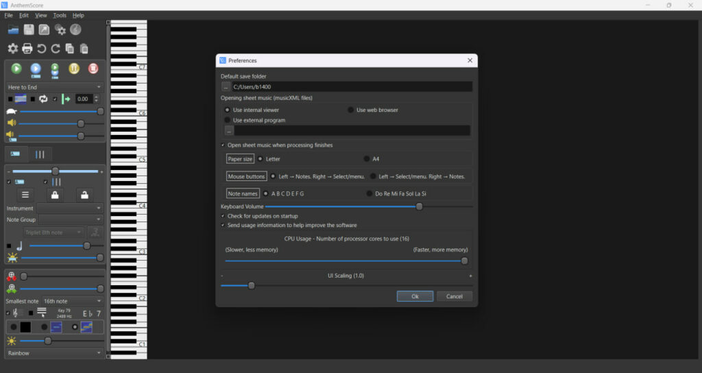Image resolution: width=702 pixels, height=373 pixels.
Task: Open a file with the folder icon
Action: [x=14, y=30]
